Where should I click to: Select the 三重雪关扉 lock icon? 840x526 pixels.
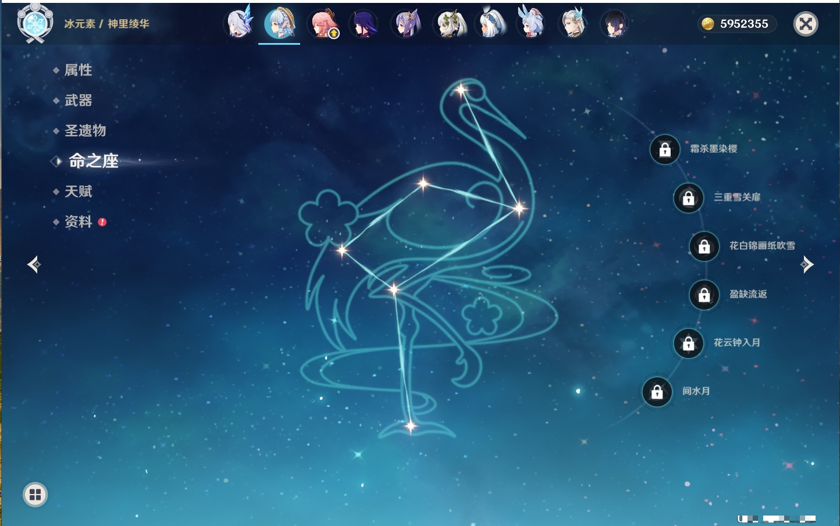point(688,198)
